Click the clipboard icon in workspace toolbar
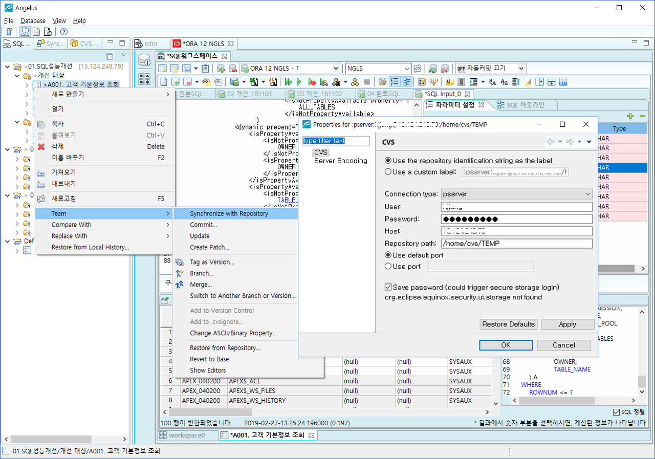Viewport: 655px width, 459px height. (205, 69)
